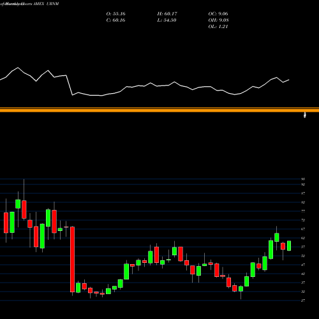Click price axis label '52'
The image size is (319, 319).
coord(303,256)
